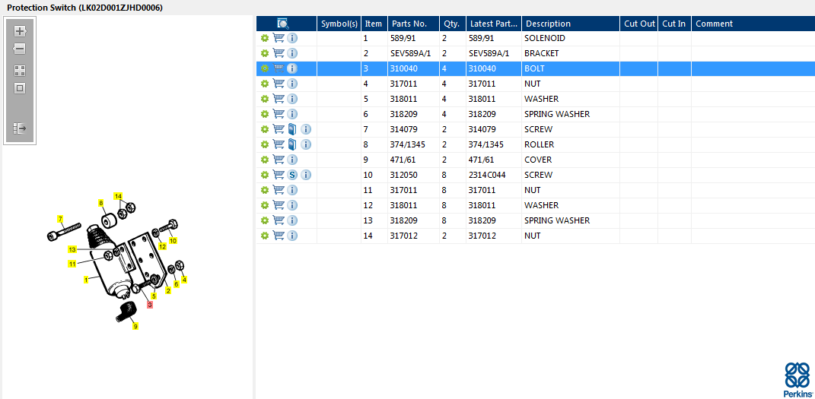The height and width of the screenshot is (399, 815).
Task: Select callout 1 in the diagram
Action: tap(86, 280)
